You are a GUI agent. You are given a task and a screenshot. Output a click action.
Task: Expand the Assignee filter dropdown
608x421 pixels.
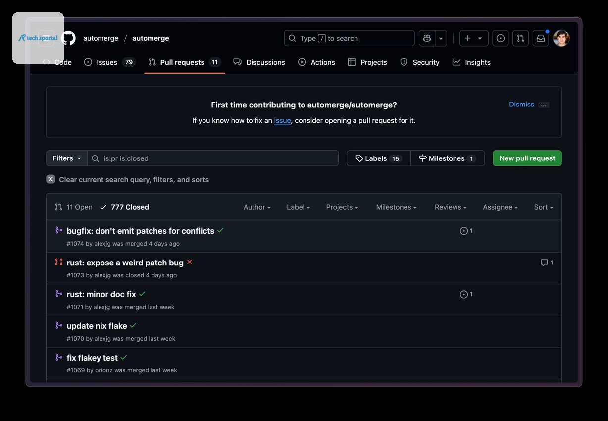(501, 207)
